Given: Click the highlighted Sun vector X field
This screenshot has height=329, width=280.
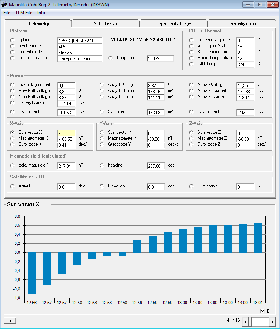Looking at the screenshot, I should pyautogui.click(x=66, y=133).
